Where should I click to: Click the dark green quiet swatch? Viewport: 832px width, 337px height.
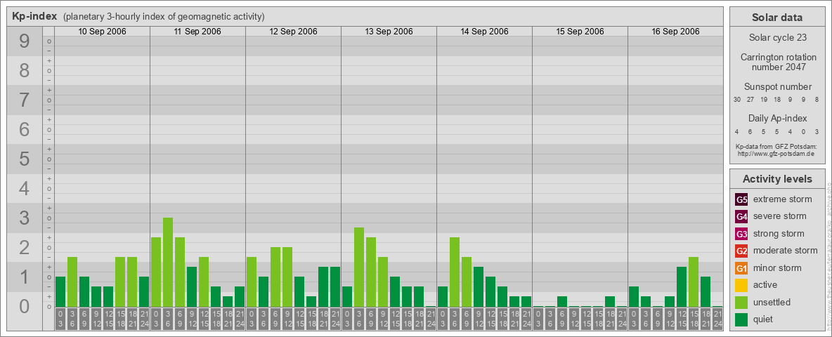[x=741, y=319]
